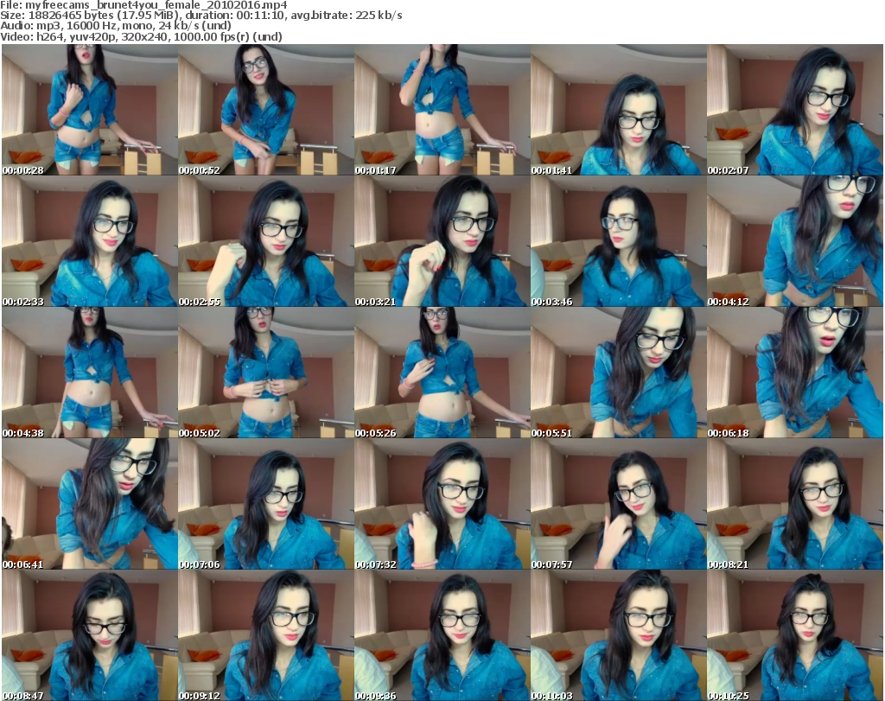Open the frame at 00:00:52
The width and height of the screenshot is (885, 701).
(x=266, y=110)
